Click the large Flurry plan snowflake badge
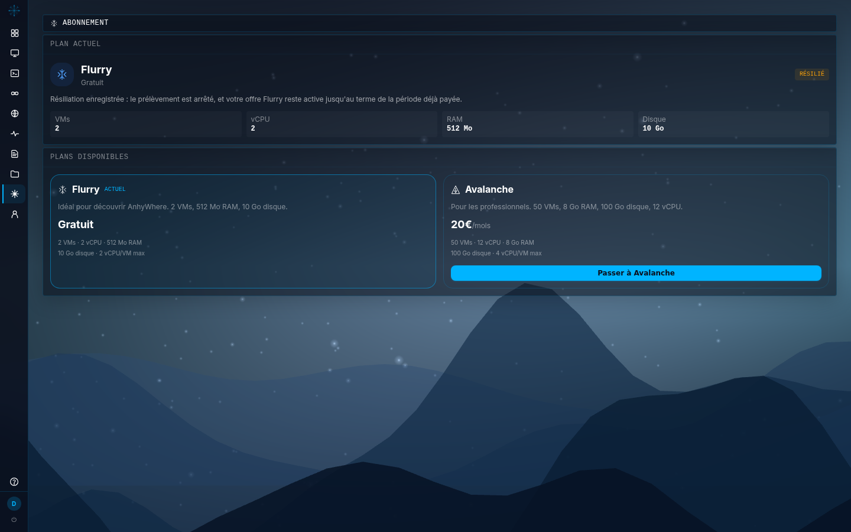 [62, 74]
